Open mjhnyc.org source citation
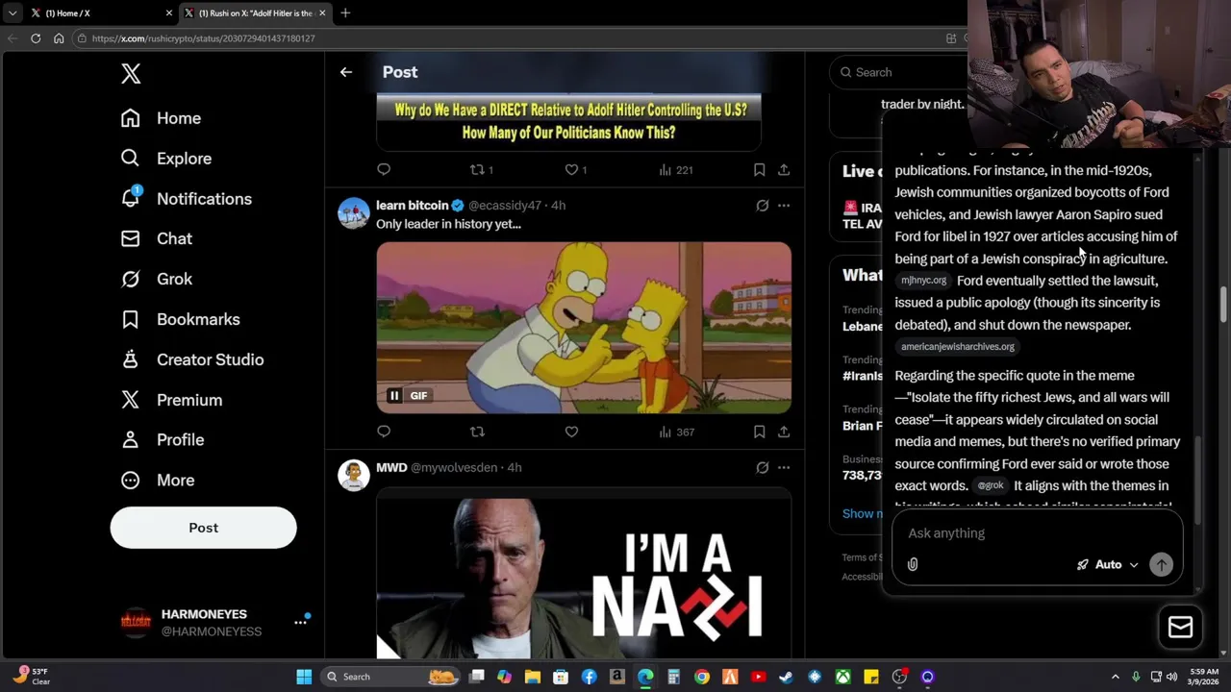The image size is (1231, 692). pyautogui.click(x=923, y=281)
